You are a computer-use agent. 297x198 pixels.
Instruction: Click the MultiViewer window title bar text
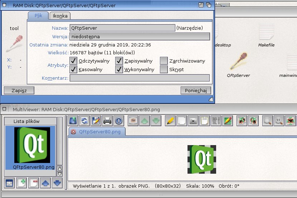tap(86, 109)
